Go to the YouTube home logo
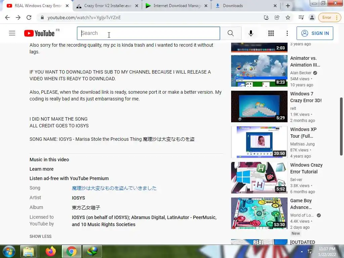The image size is (344, 258). tap(40, 33)
